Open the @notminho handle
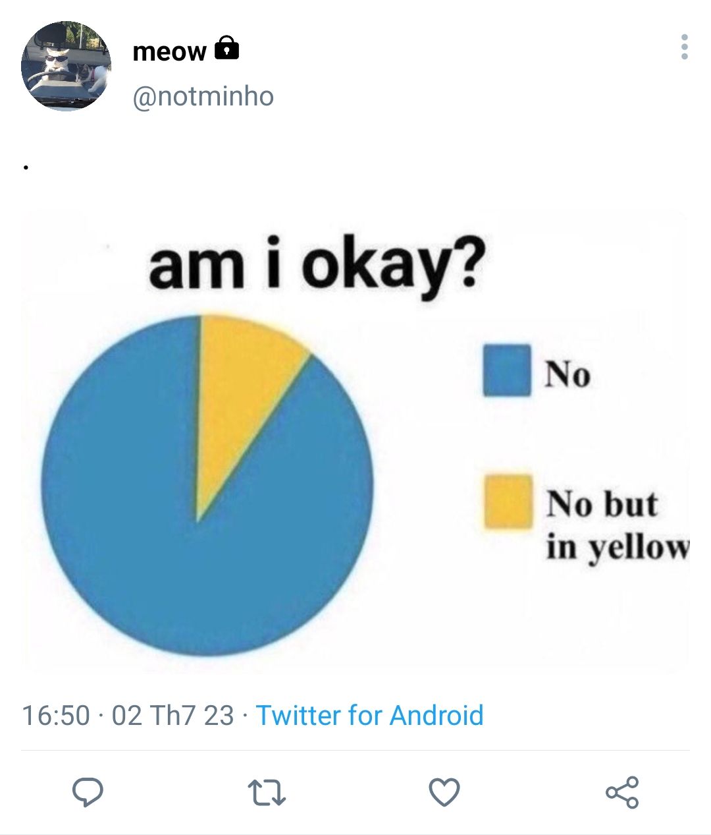Viewport: 711px width, 835px height. pyautogui.click(x=203, y=96)
